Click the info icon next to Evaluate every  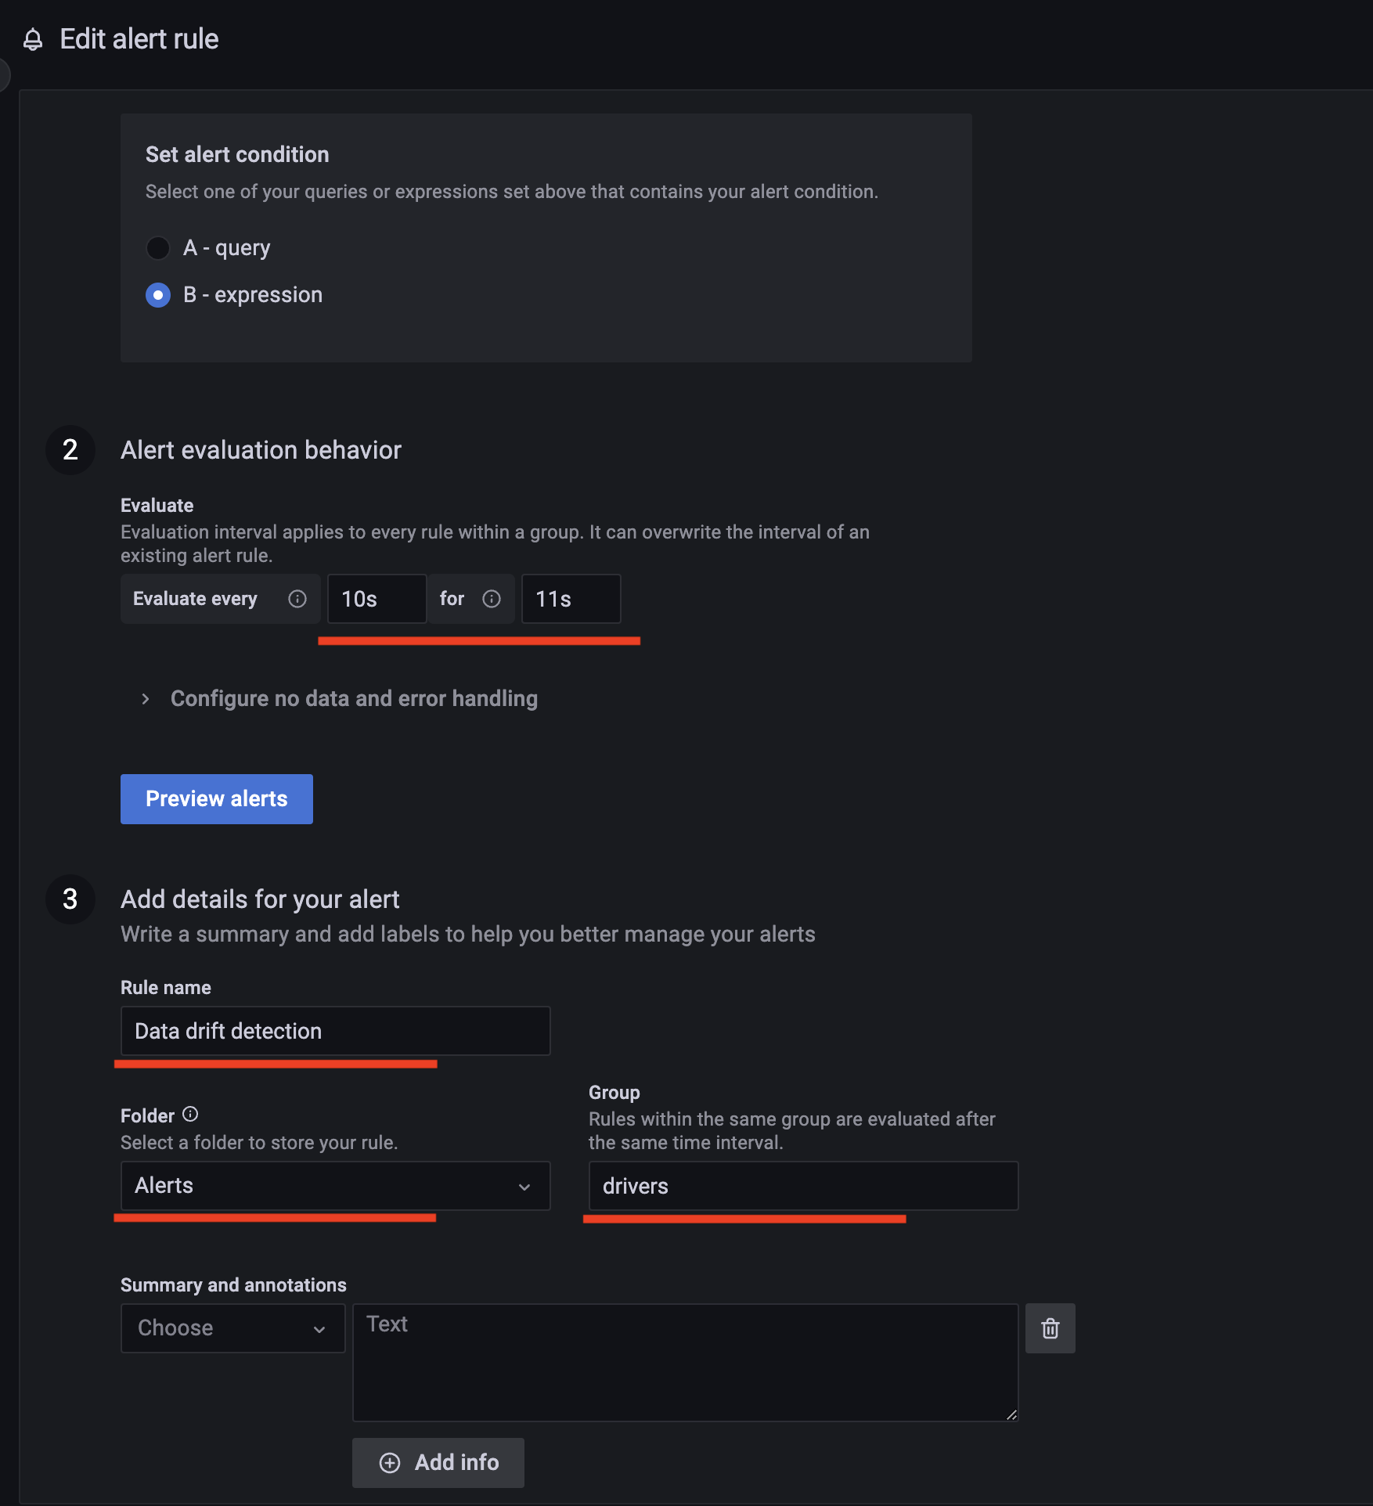click(x=297, y=599)
